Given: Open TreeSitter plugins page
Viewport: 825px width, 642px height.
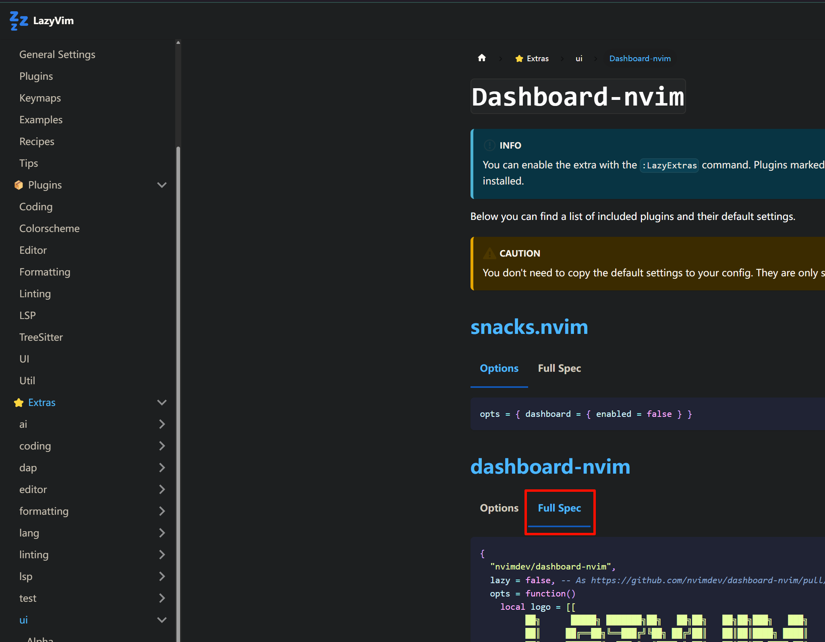Looking at the screenshot, I should [x=41, y=337].
